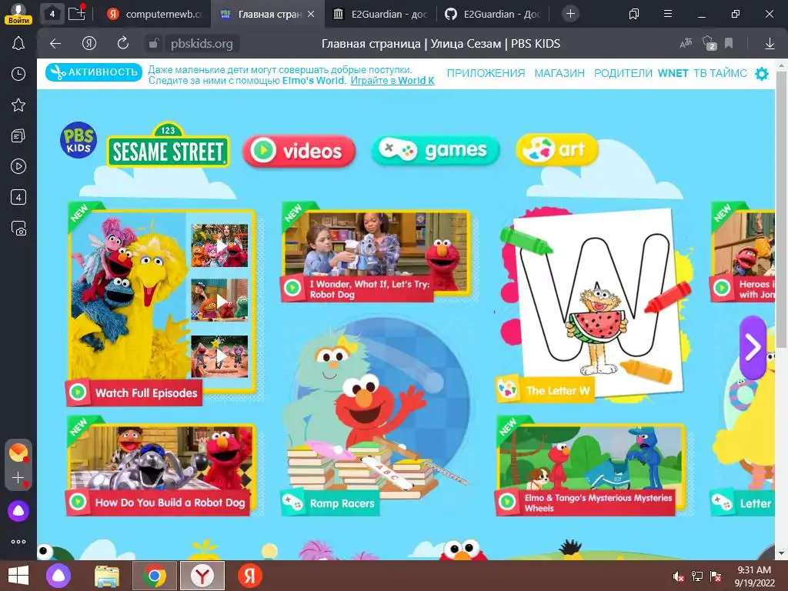Screen dimensions: 788x591
Task: Open the notifications bell in sidebar
Action: click(x=18, y=43)
